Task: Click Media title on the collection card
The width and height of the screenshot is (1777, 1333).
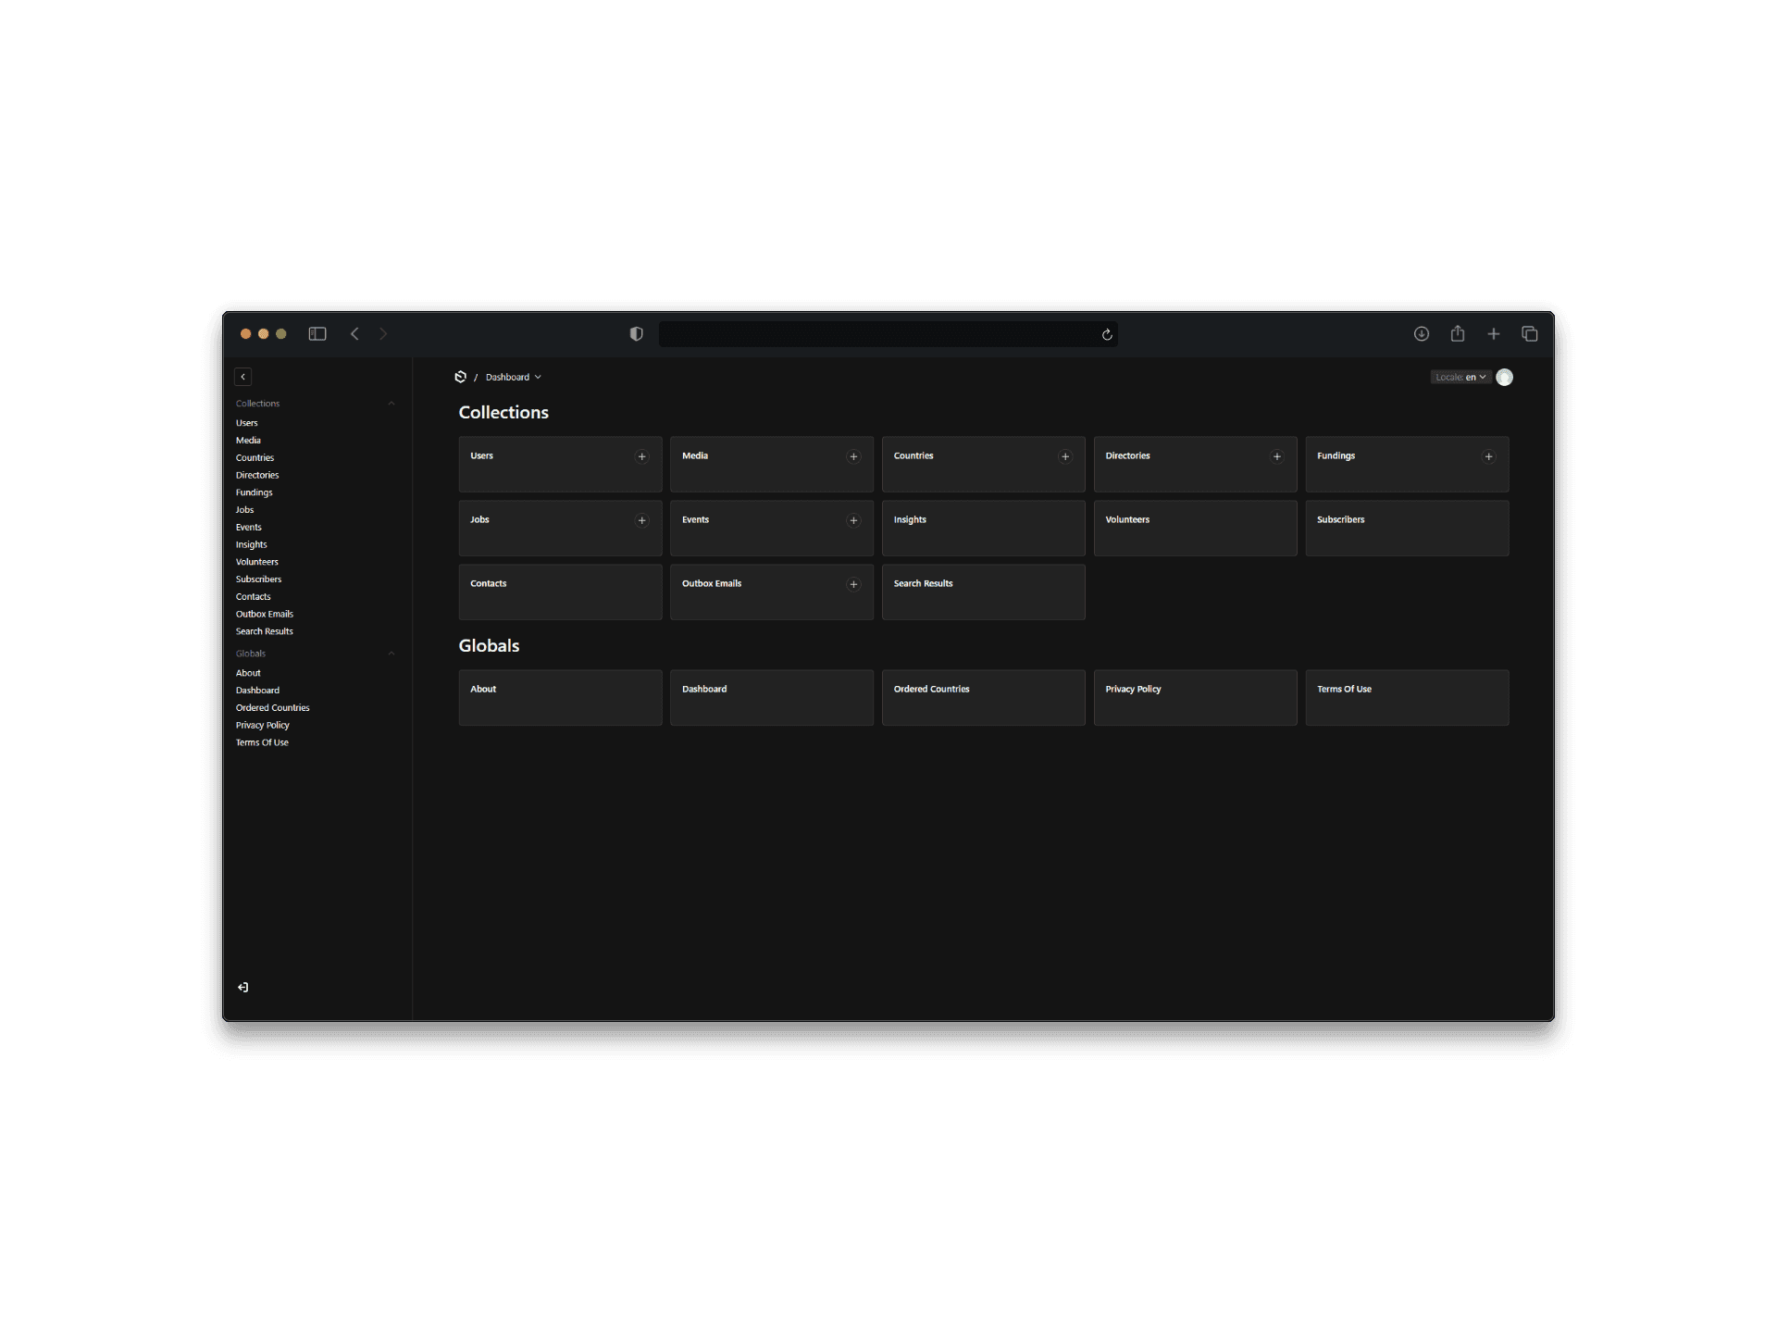Action: 695,456
